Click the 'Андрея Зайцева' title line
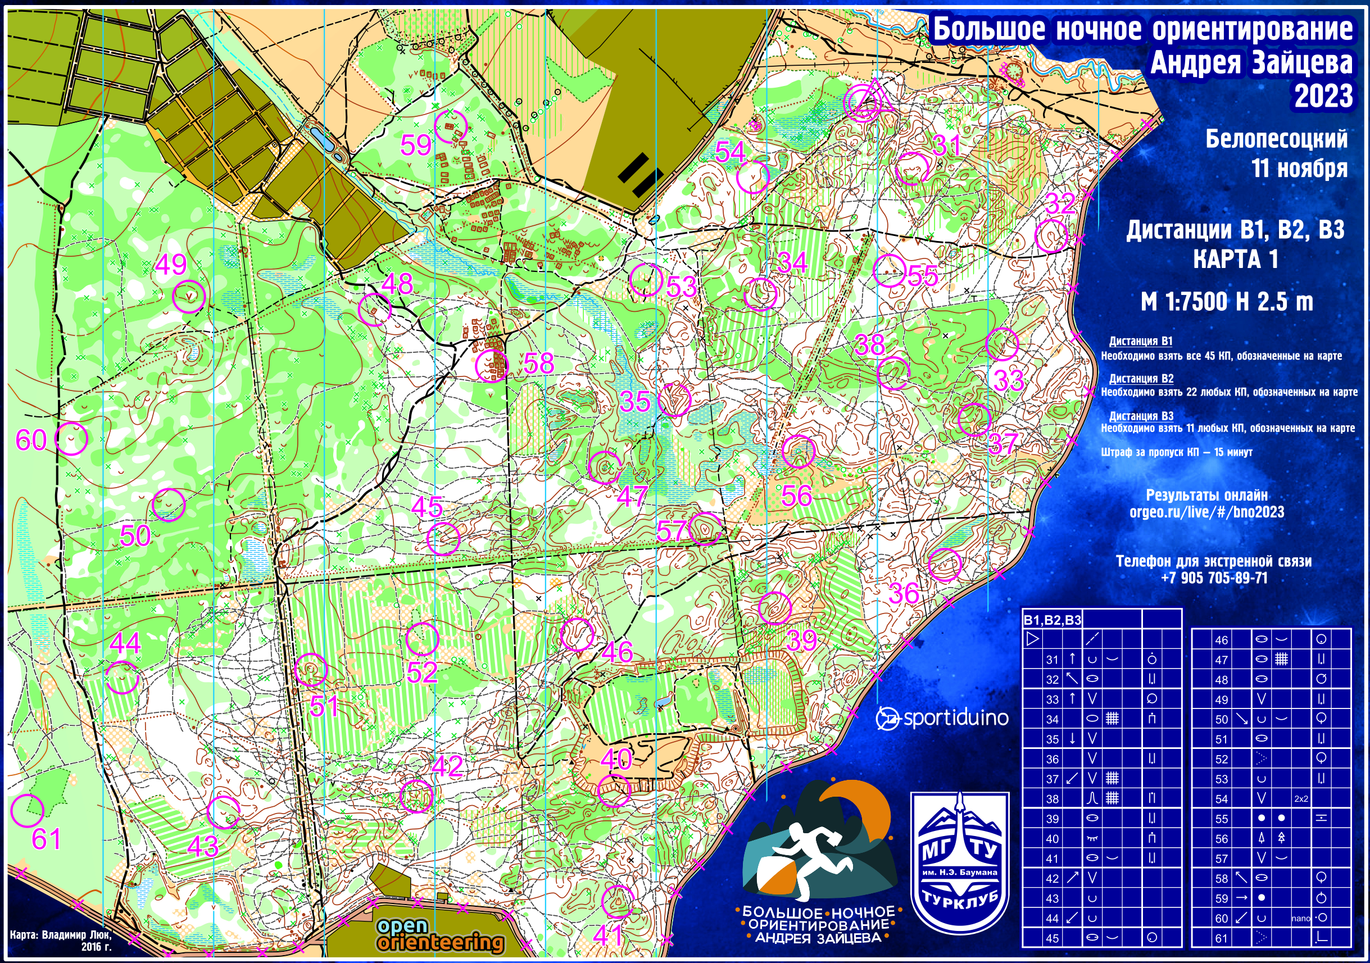Viewport: 1370px width, 963px height. point(1251,62)
